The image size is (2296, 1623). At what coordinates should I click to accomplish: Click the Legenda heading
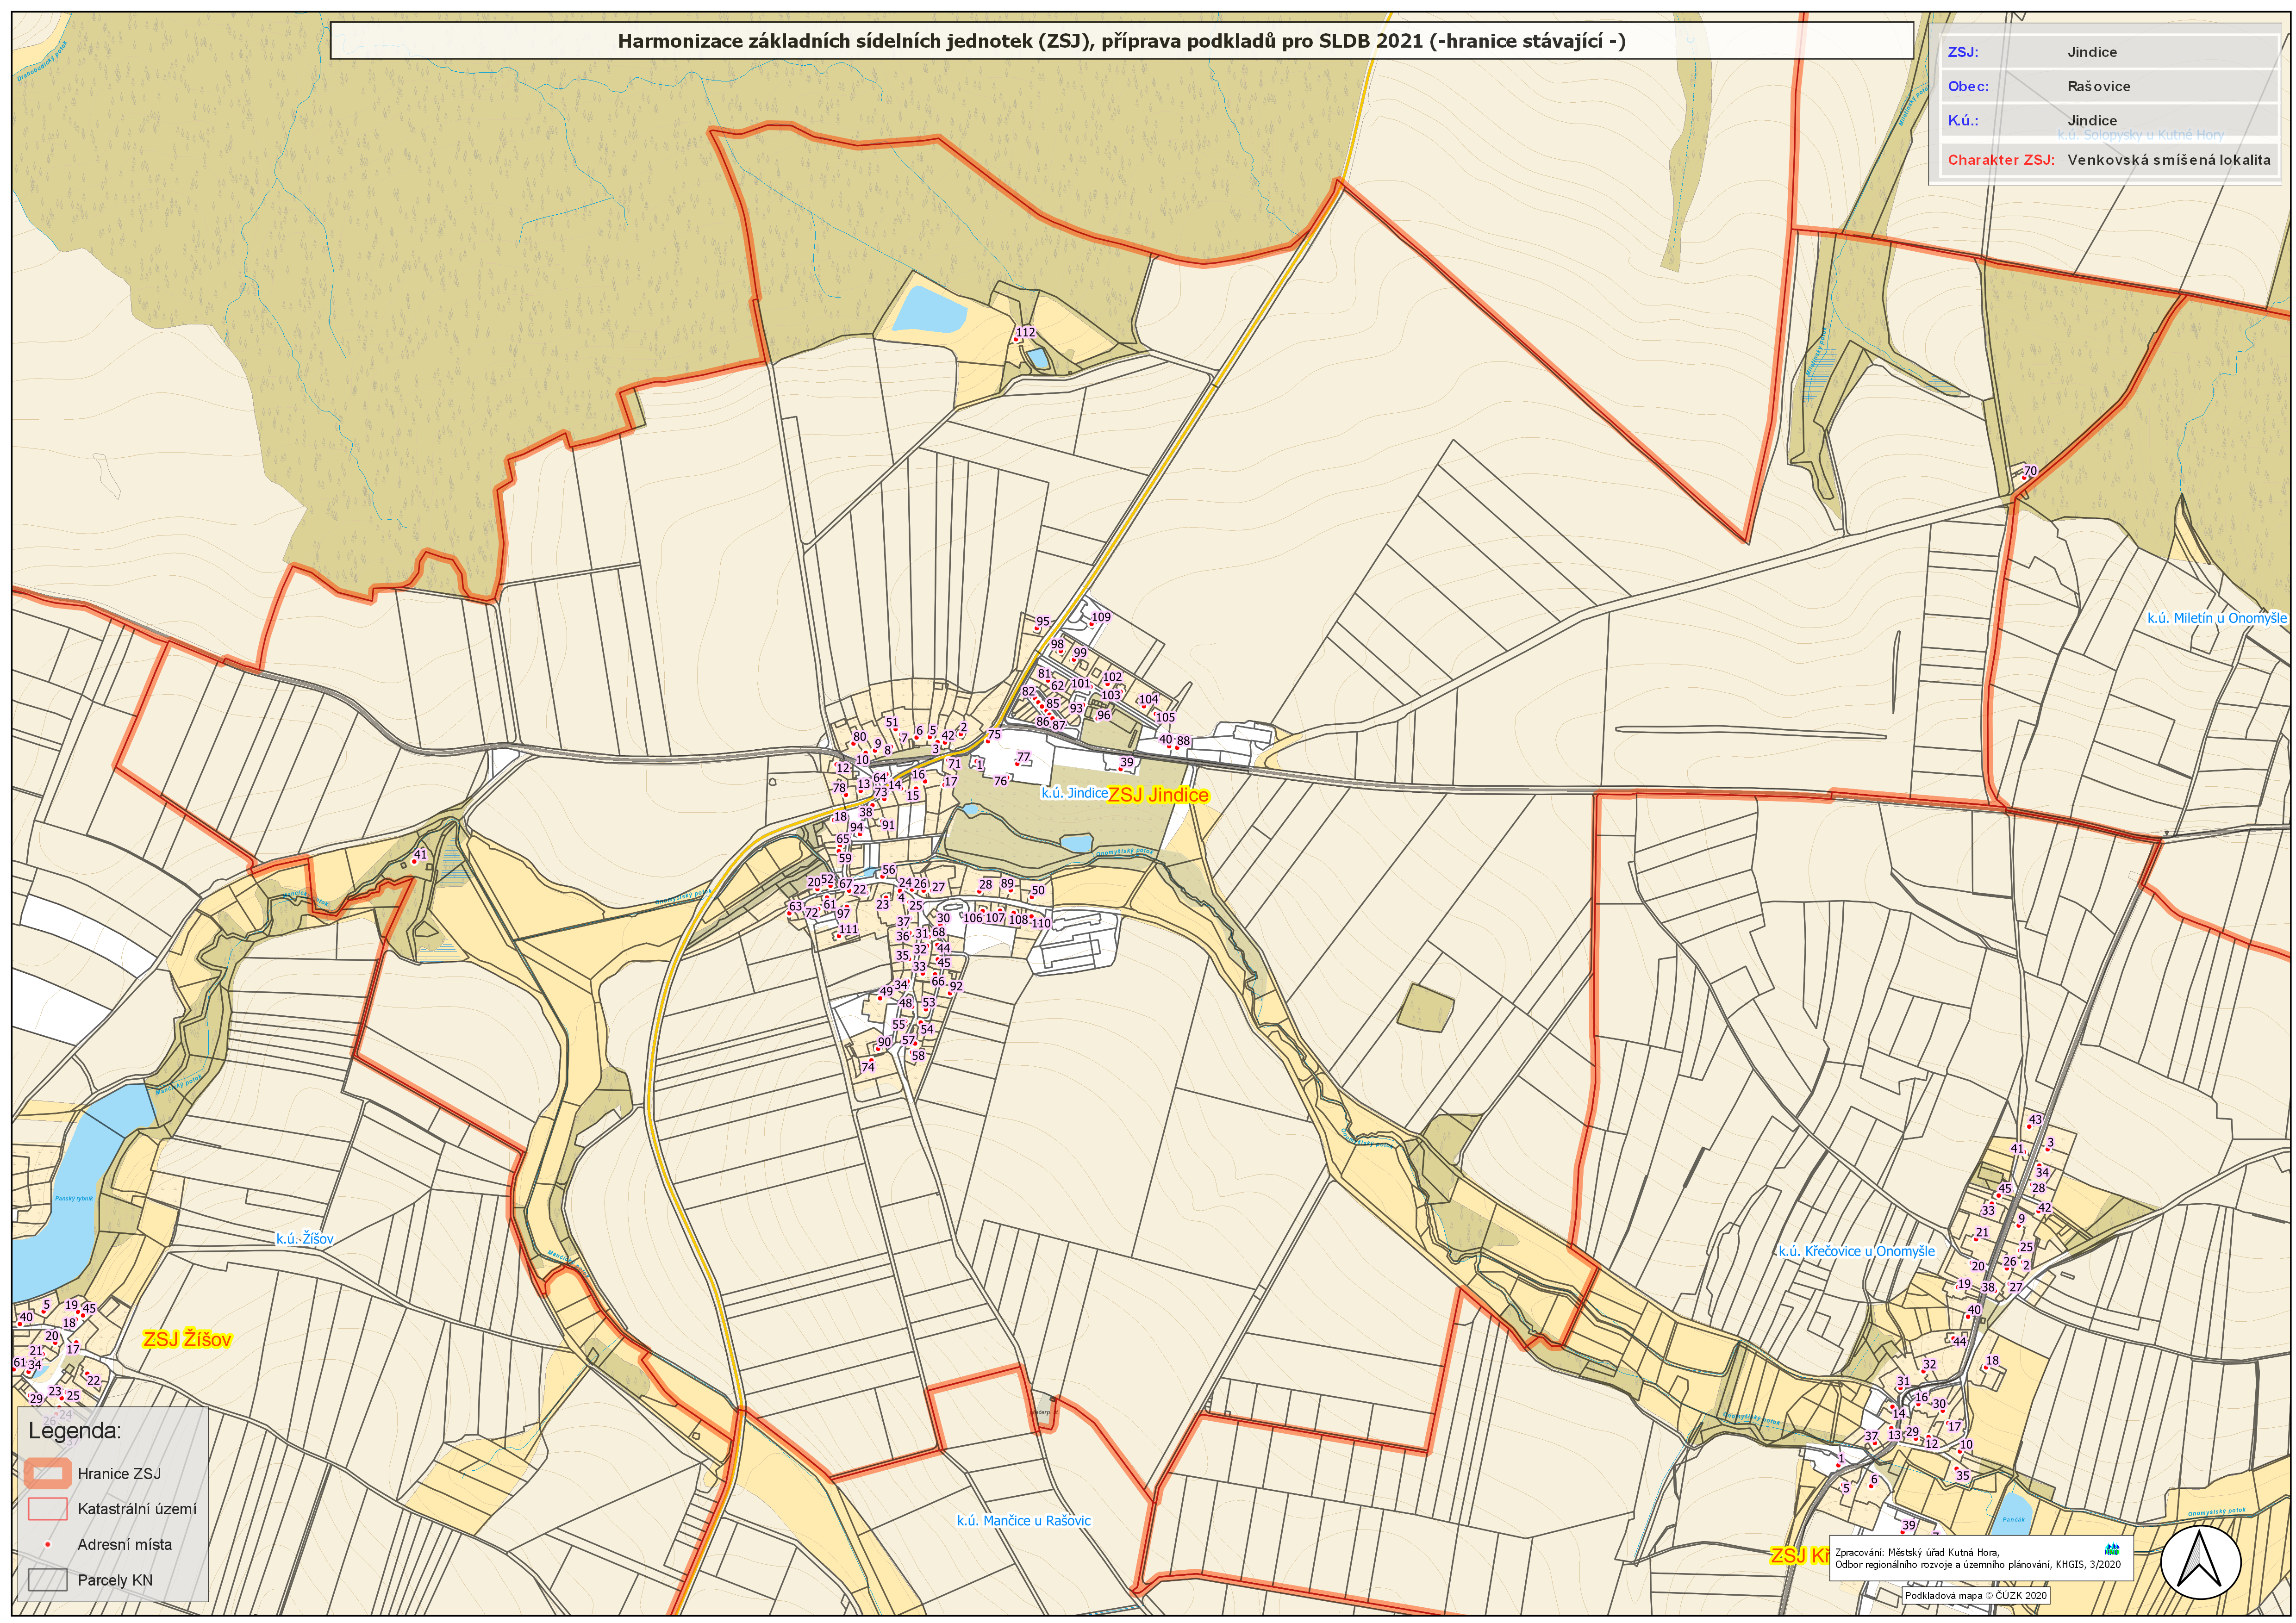74,1430
